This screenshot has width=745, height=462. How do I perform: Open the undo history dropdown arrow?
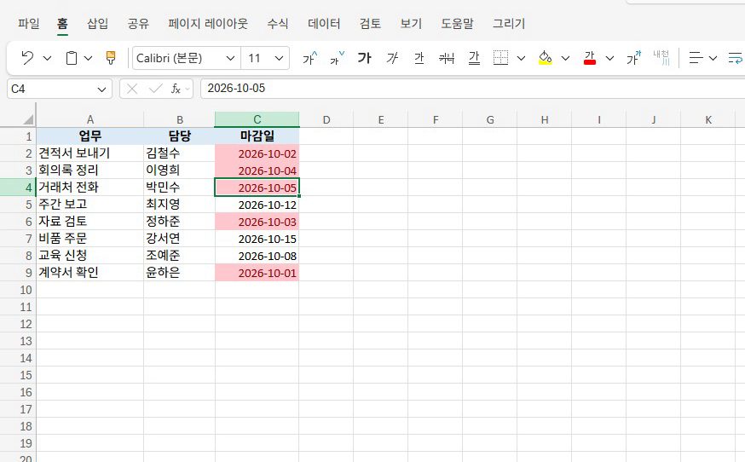tap(47, 58)
